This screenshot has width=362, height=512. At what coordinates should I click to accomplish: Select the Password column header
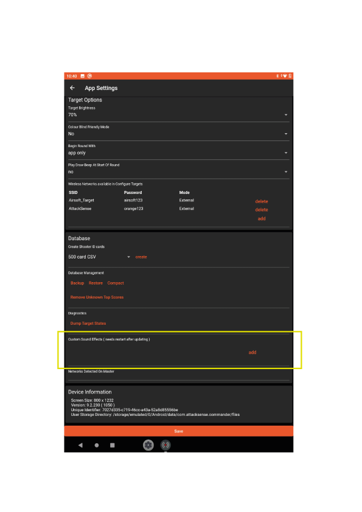(133, 193)
